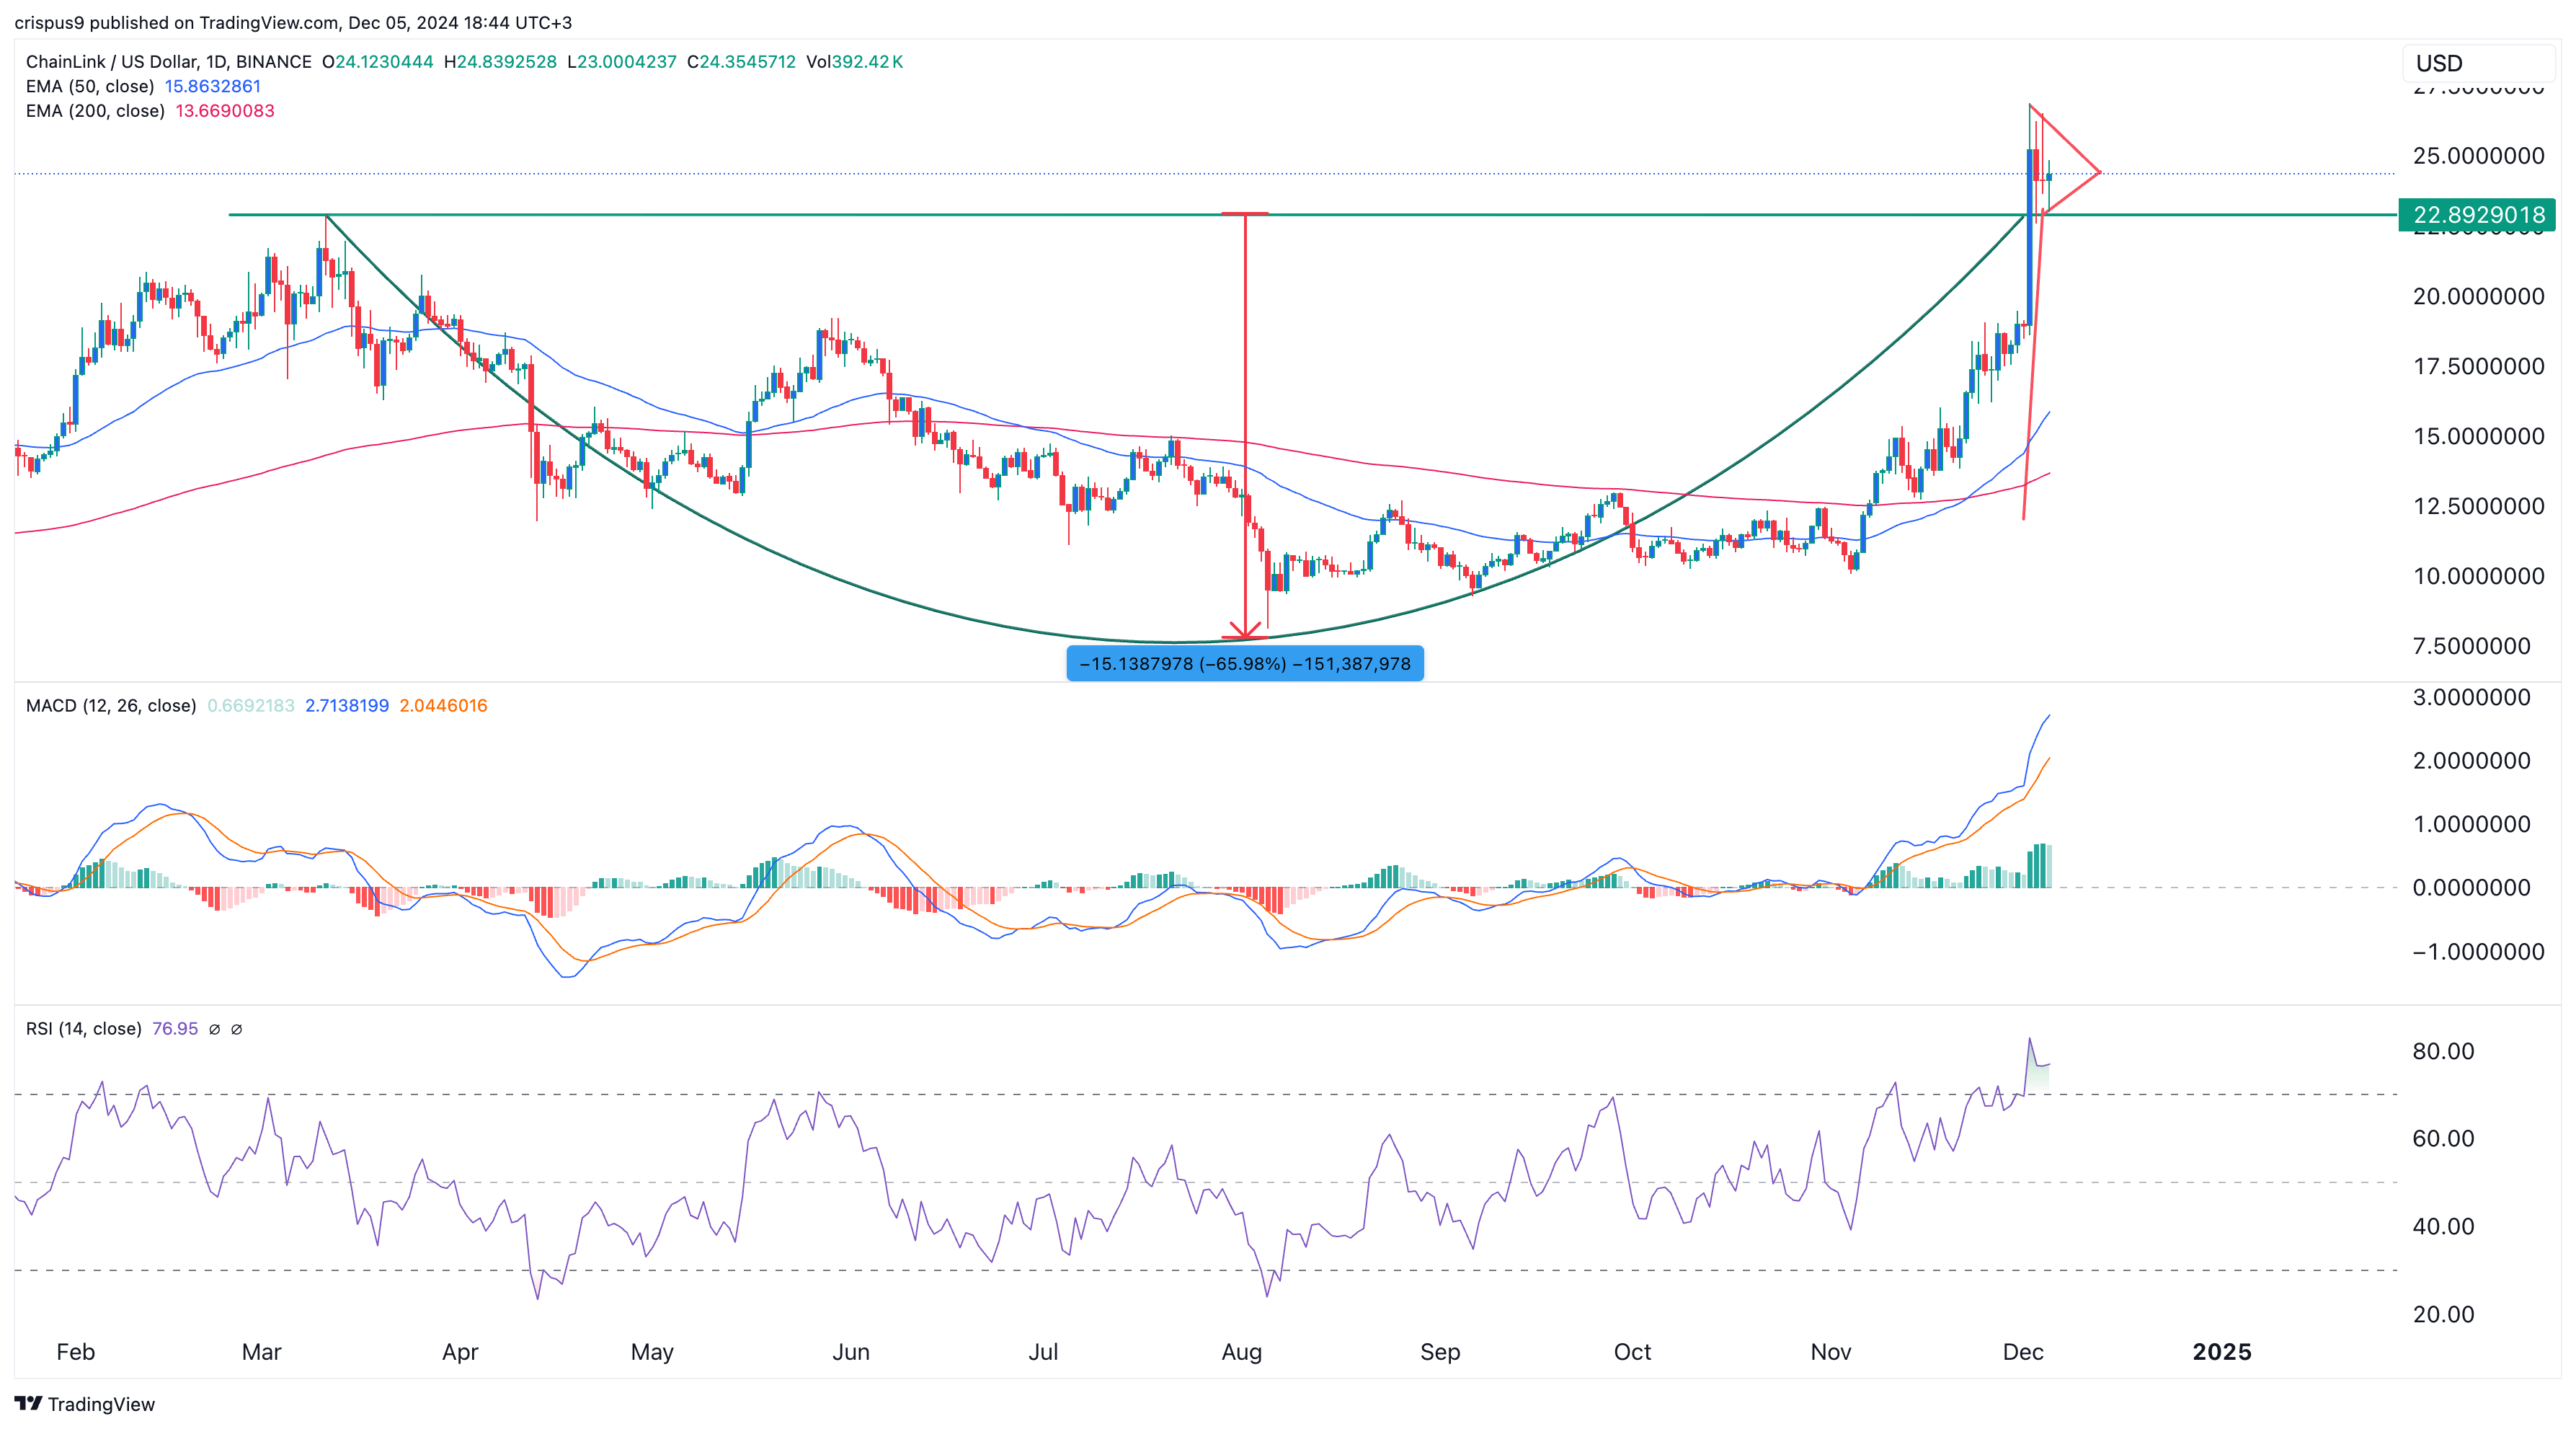2576x1429 pixels.
Task: Click the 17.5000000 price axis label
Action: pos(2479,367)
